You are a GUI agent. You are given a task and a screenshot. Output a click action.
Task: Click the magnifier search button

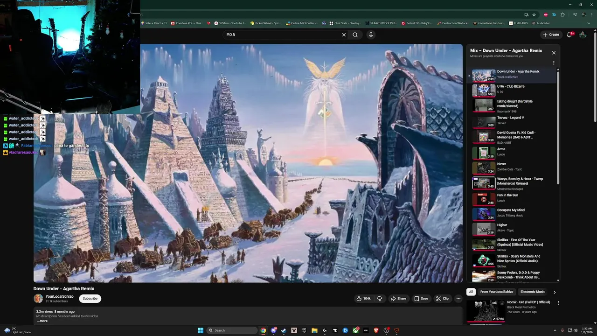[355, 35]
